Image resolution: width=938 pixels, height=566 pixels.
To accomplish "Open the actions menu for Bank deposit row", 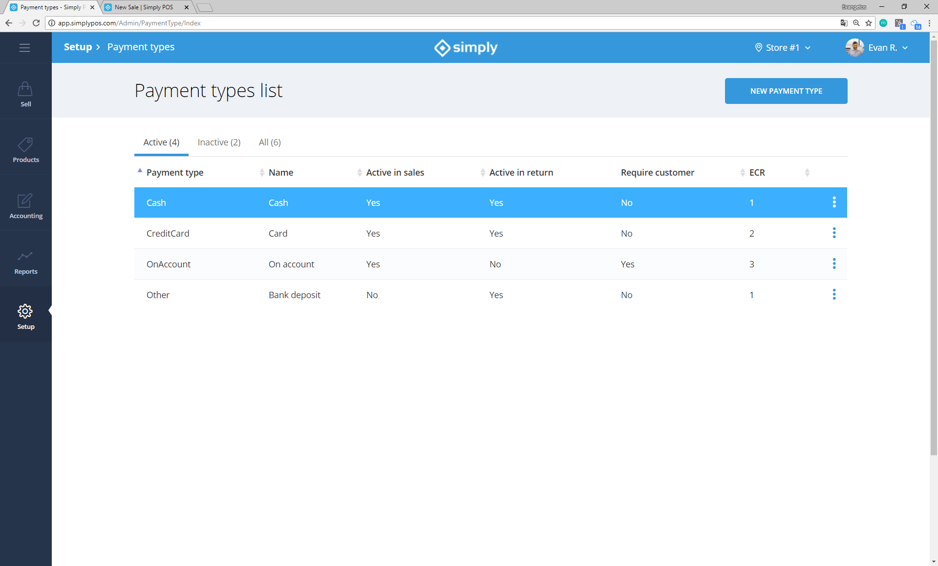I will click(834, 294).
